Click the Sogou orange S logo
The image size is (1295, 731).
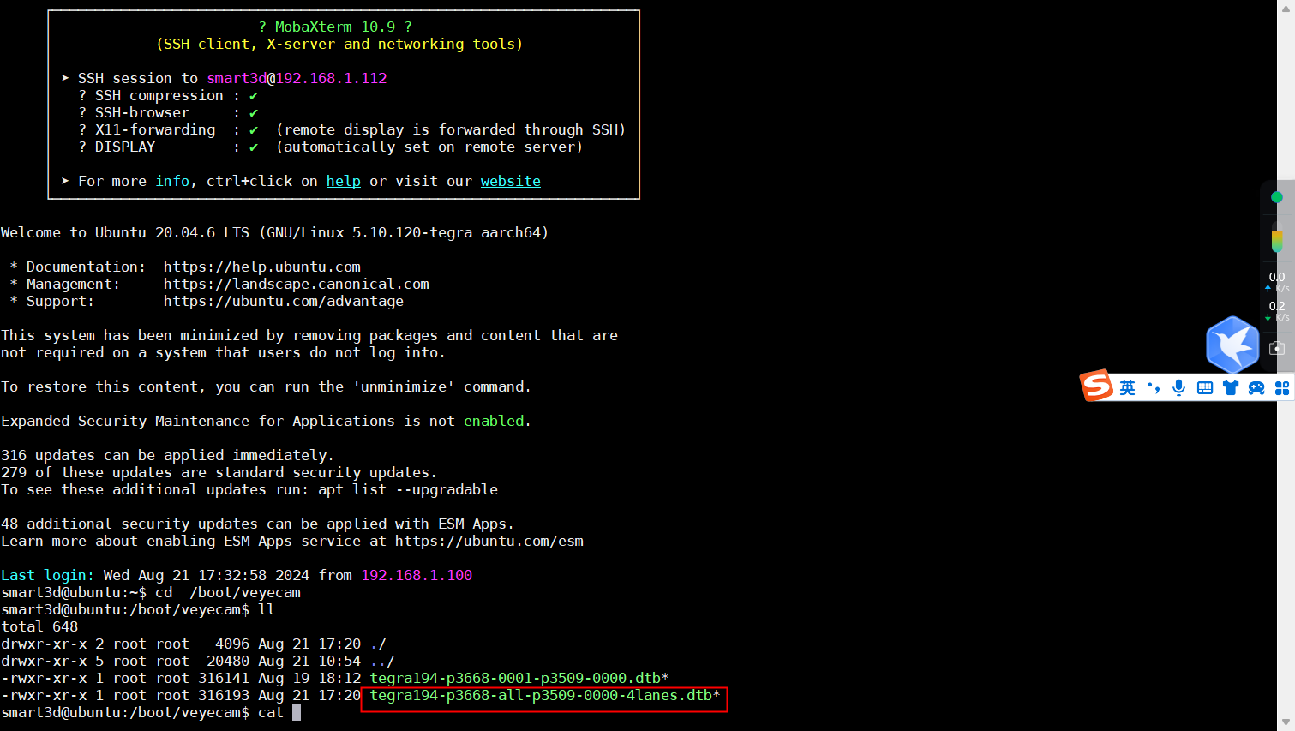pos(1096,386)
